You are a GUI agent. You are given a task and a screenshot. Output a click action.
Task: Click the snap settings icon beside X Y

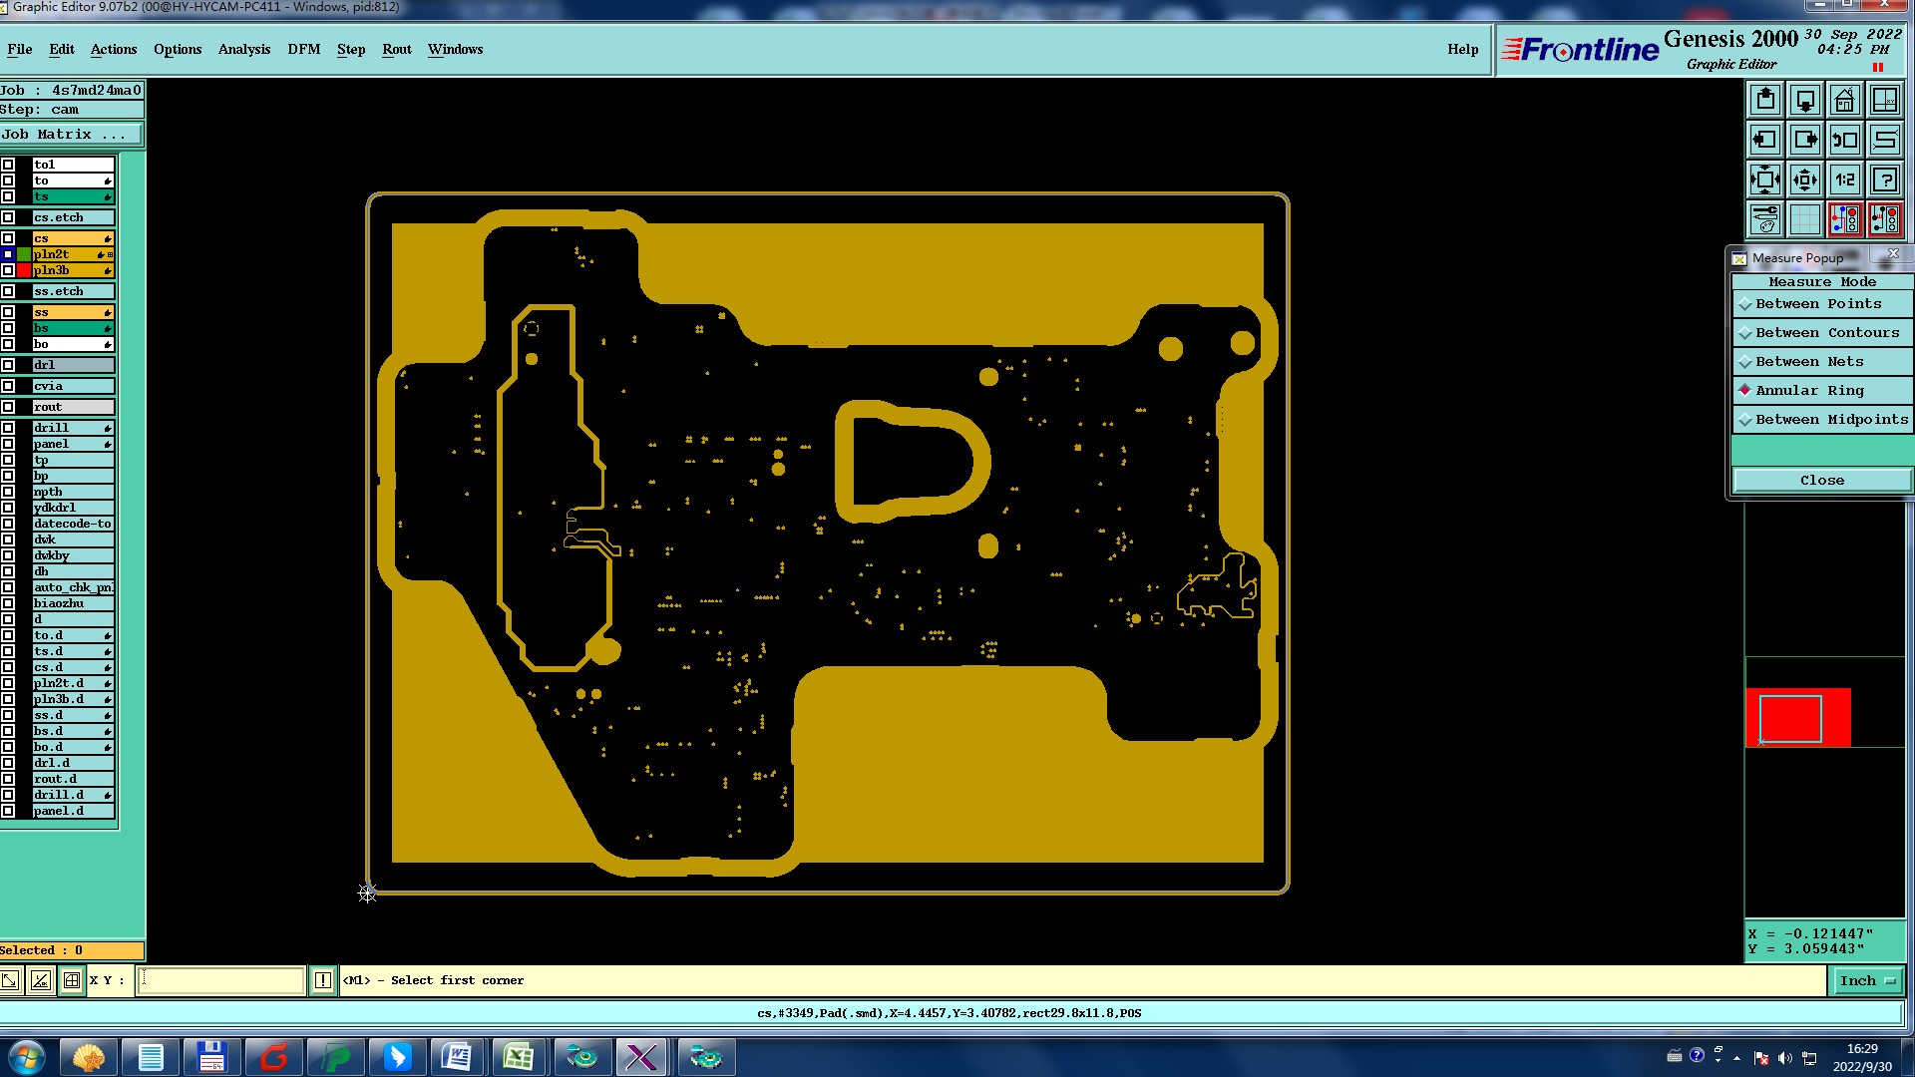(x=72, y=981)
